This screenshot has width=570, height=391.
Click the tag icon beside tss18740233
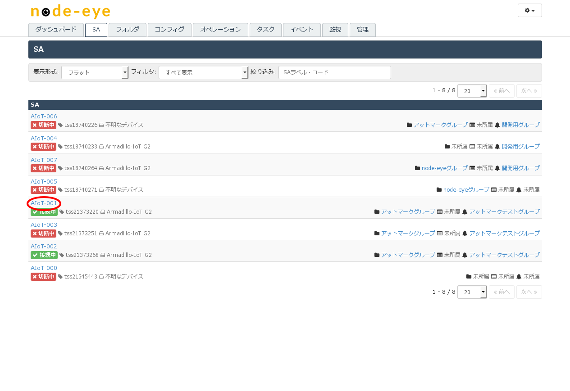(60, 147)
